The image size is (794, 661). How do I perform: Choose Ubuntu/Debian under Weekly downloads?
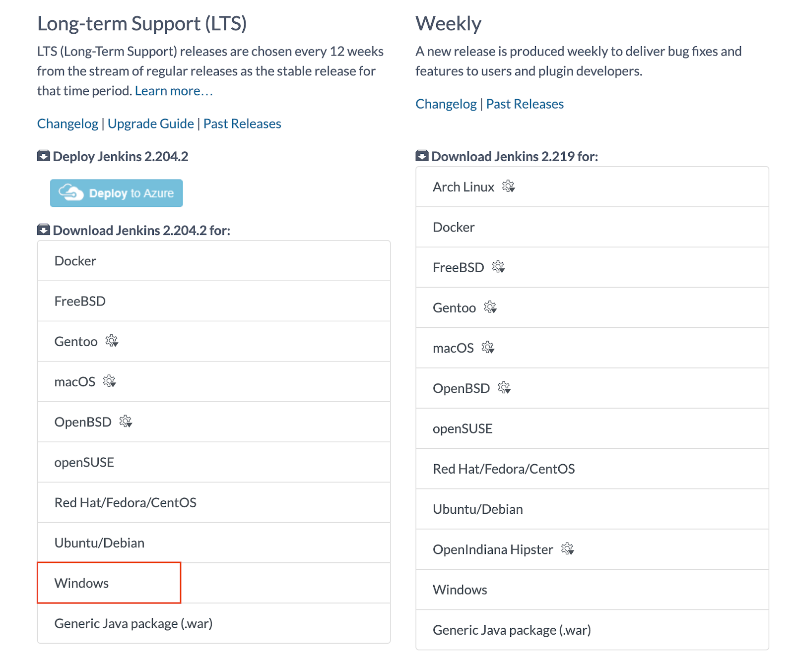pyautogui.click(x=592, y=509)
